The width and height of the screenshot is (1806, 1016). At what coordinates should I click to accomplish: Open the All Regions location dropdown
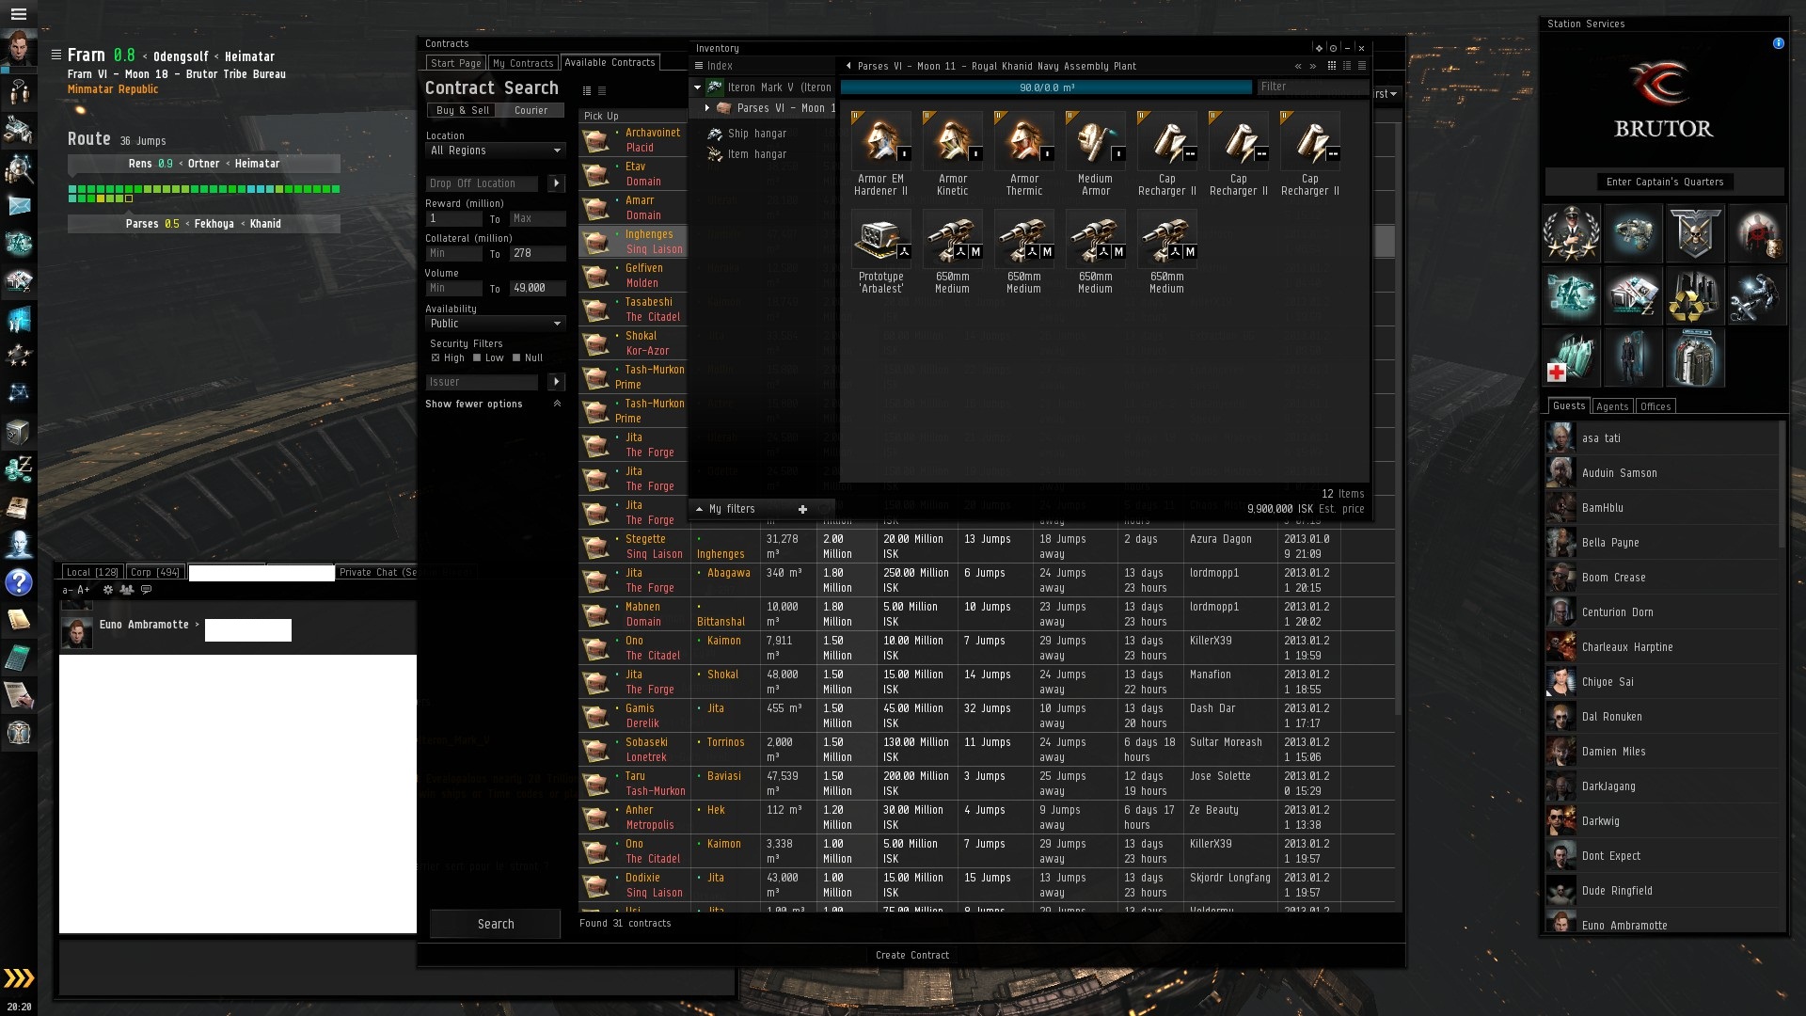click(x=495, y=151)
